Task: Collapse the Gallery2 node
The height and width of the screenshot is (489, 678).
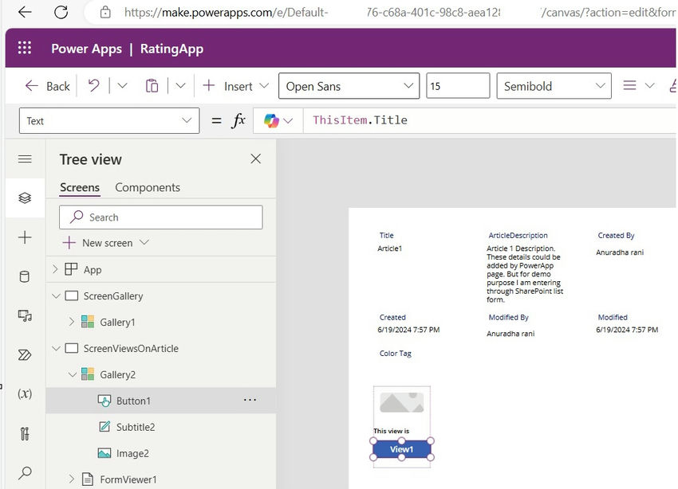Action: pyautogui.click(x=73, y=374)
